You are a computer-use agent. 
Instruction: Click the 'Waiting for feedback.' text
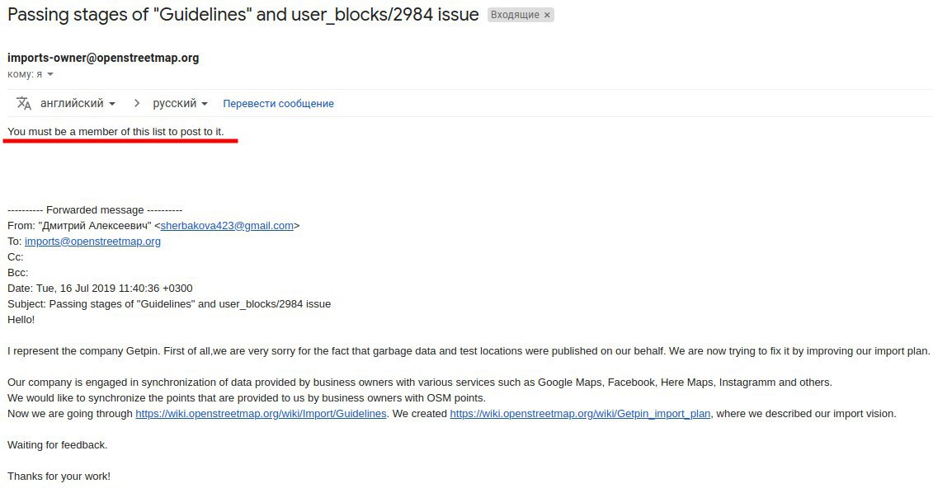click(x=57, y=445)
